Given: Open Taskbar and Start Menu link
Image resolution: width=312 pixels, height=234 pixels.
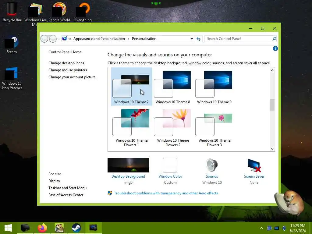Looking at the screenshot, I should click(67, 188).
